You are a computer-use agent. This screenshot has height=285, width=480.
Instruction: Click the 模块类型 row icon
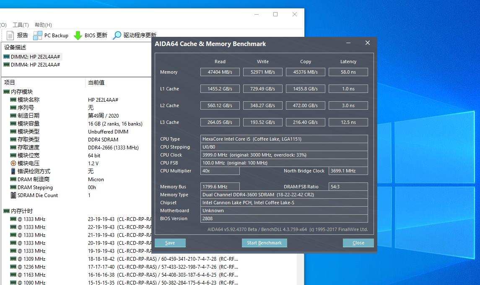point(13,131)
